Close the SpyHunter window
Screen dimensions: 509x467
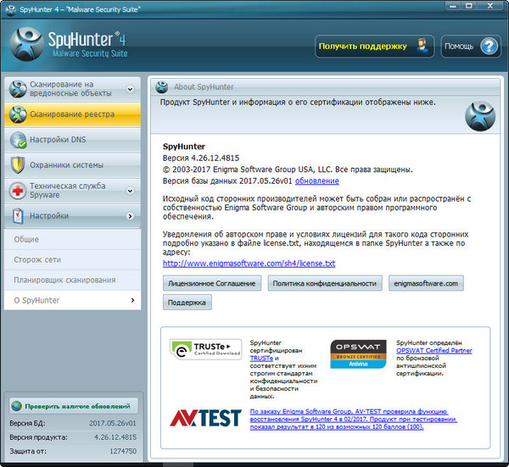(490, 6)
